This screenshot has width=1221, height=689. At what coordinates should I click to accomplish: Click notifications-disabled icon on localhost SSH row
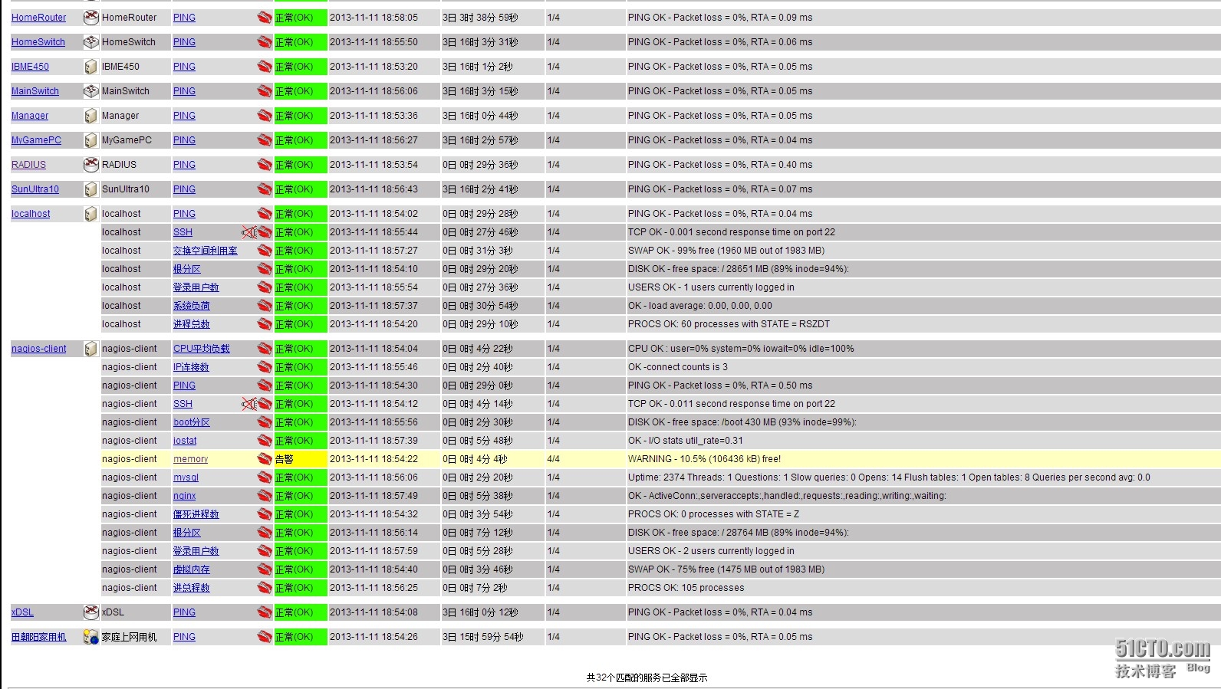click(x=248, y=231)
